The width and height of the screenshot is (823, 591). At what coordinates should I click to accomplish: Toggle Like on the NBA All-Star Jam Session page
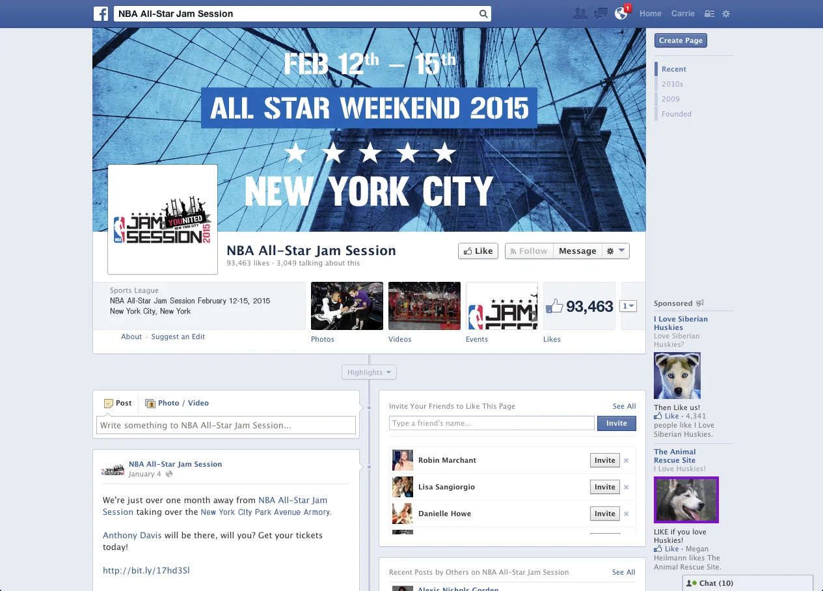(478, 251)
